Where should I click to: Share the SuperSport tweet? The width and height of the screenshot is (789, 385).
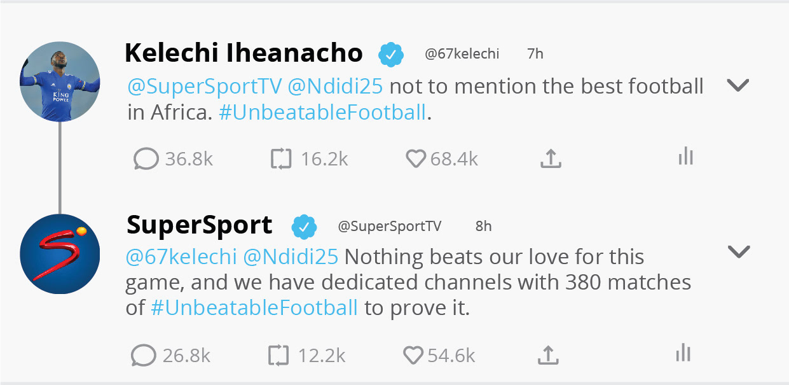click(x=548, y=355)
